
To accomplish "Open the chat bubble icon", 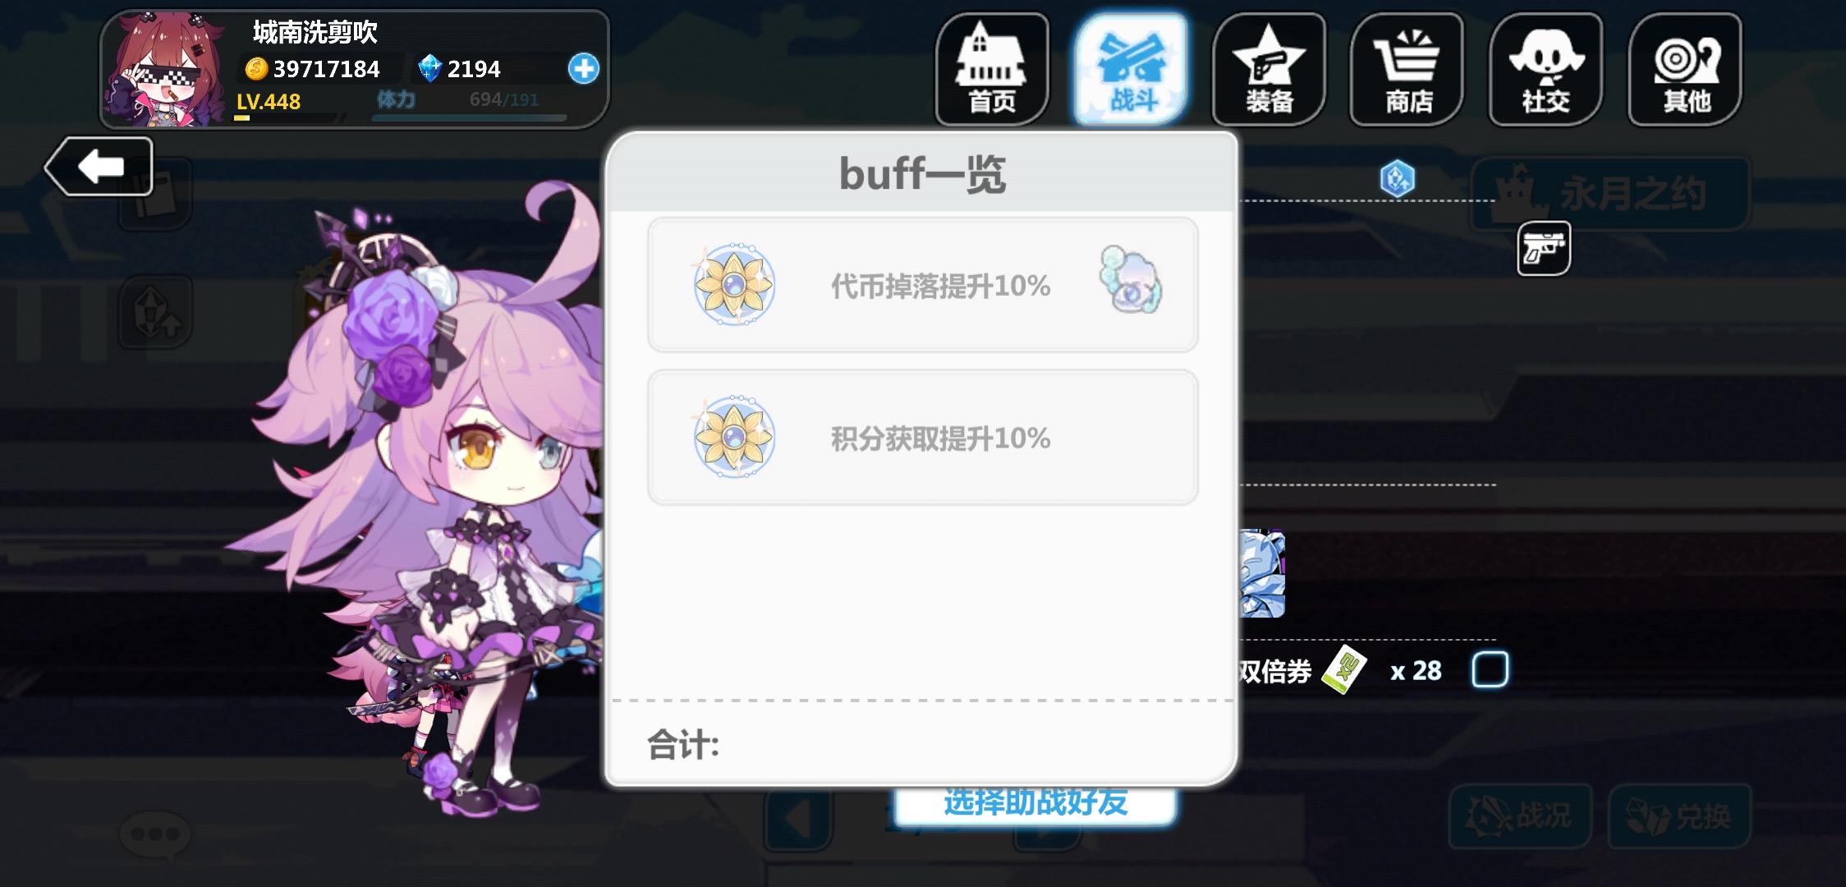I will pos(155,834).
